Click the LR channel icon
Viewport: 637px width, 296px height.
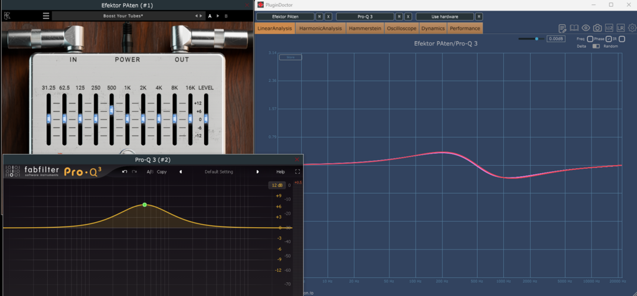[620, 28]
